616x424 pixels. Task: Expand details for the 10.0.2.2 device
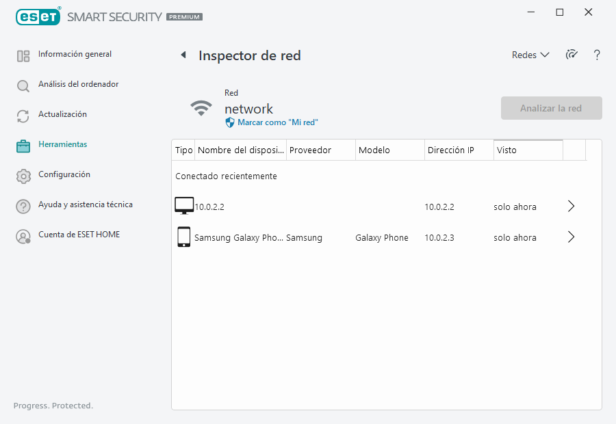tap(572, 206)
